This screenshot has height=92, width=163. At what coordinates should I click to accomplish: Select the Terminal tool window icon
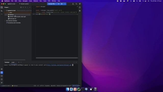click(x=2, y=73)
